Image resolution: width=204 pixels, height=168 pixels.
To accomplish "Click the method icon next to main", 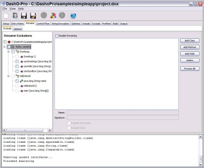I will tap(21, 91).
